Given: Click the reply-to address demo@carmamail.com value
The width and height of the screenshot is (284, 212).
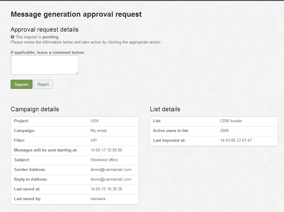Looking at the screenshot, I should [x=111, y=179].
